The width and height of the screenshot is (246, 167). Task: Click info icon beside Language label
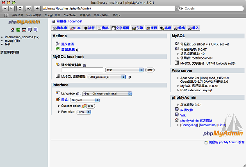[x=77, y=94]
